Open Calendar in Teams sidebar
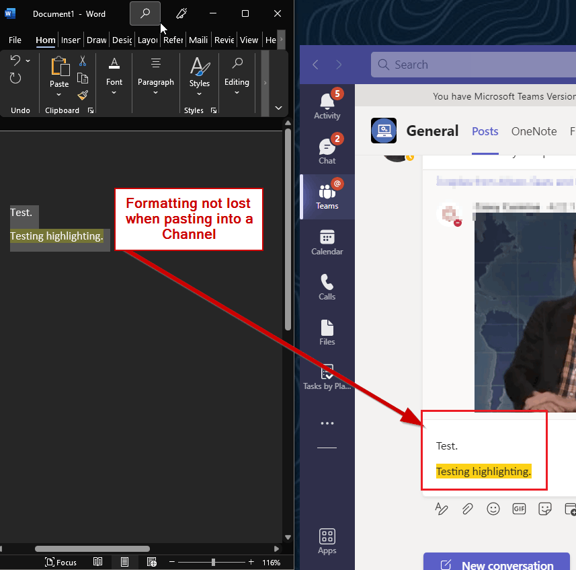 click(x=327, y=242)
